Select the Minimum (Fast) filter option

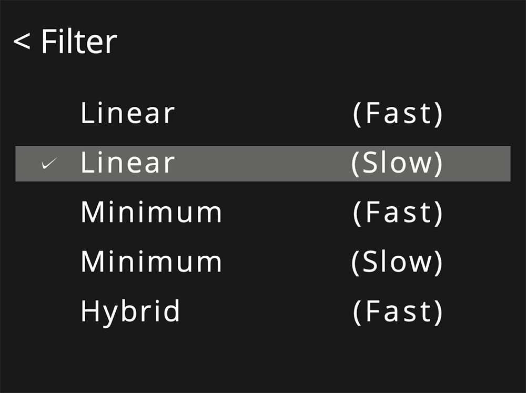tap(261, 213)
